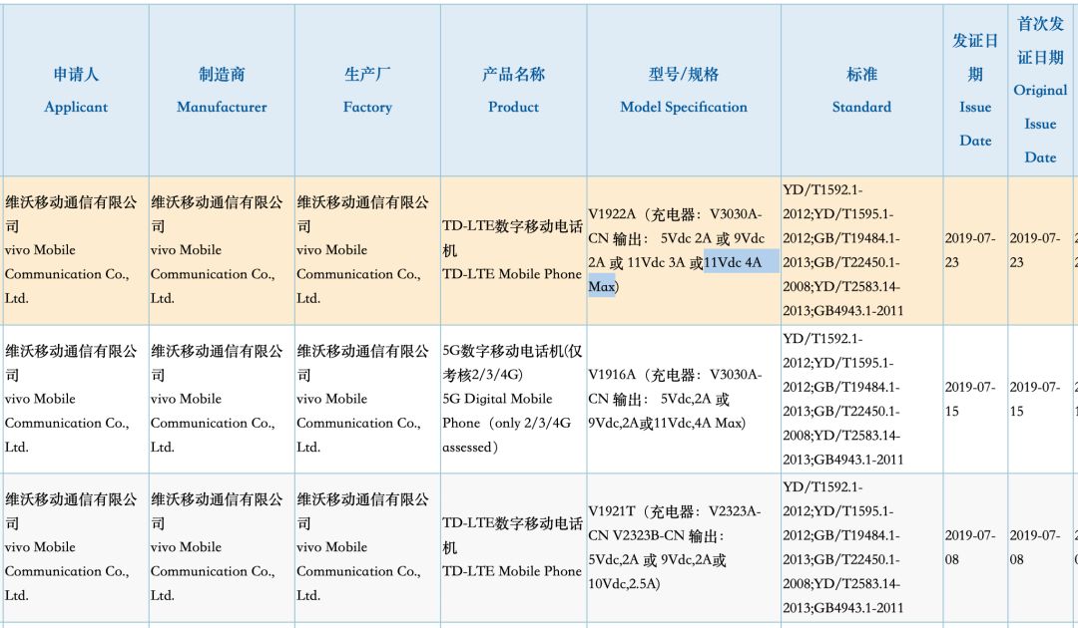Click the product cell in the V1921T row
Image resolution: width=1078 pixels, height=628 pixels.
(x=514, y=547)
